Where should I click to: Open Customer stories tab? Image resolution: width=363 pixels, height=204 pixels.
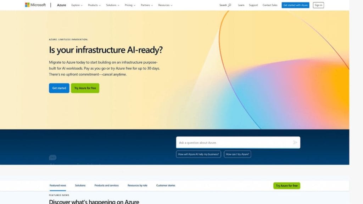166,186
